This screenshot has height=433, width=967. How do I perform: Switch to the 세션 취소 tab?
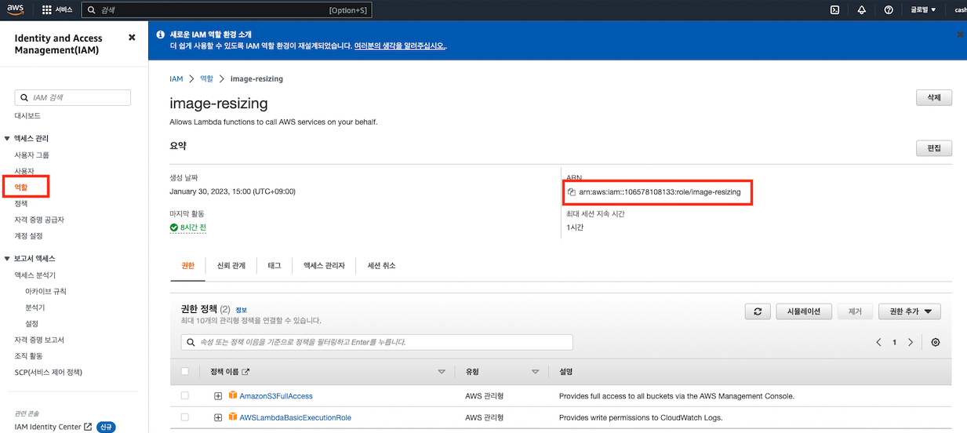(381, 266)
